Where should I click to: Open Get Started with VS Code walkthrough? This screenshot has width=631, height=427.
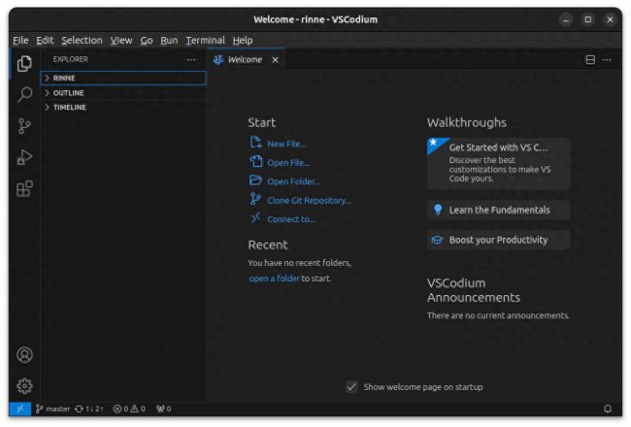pyautogui.click(x=498, y=163)
